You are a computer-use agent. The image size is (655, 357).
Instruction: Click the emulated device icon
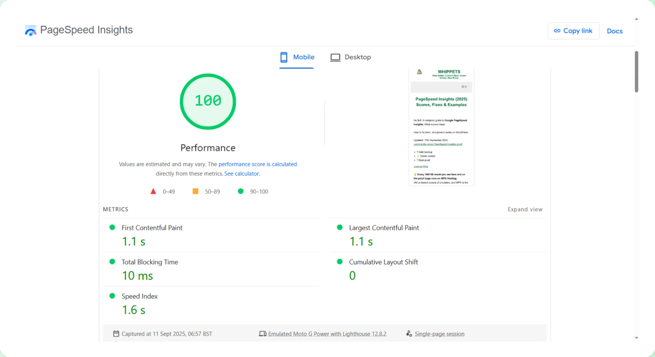tap(263, 334)
